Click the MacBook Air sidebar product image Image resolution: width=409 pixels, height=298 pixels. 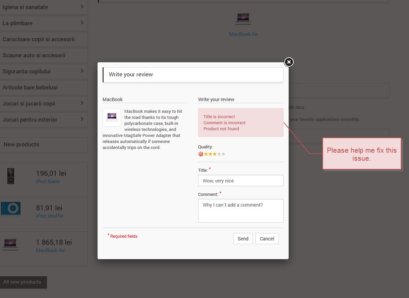click(10, 244)
